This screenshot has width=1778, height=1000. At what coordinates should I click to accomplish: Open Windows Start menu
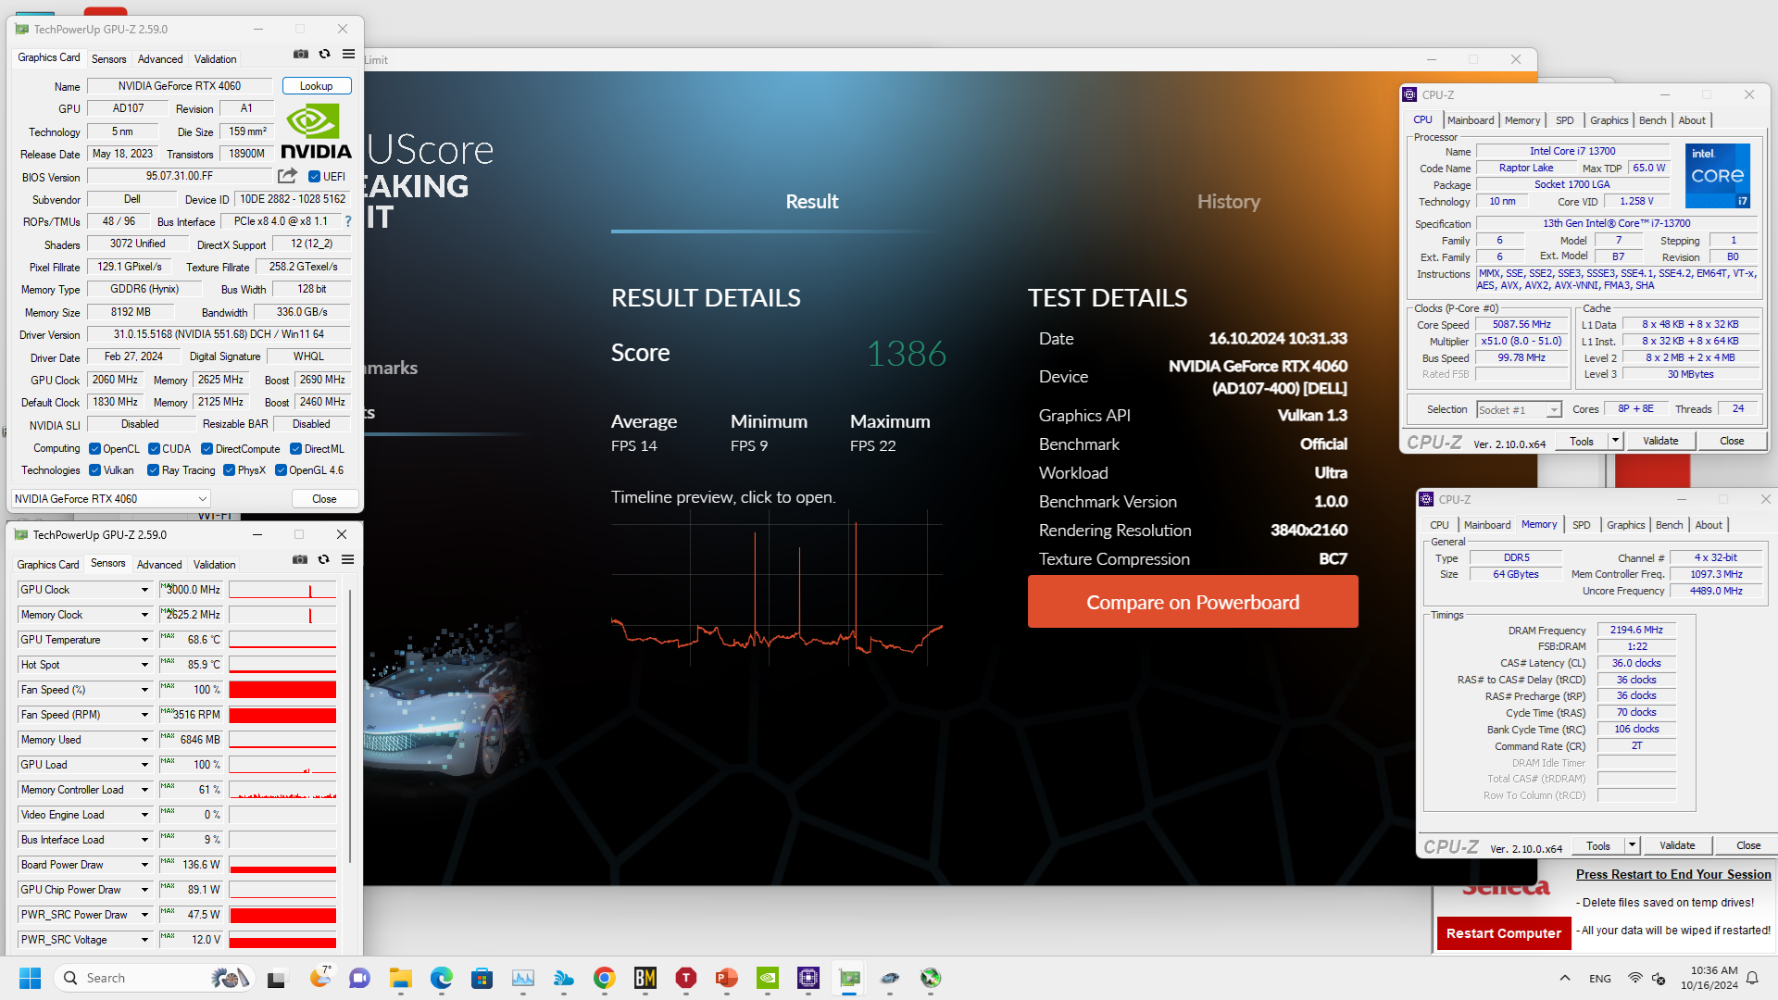[x=31, y=978]
